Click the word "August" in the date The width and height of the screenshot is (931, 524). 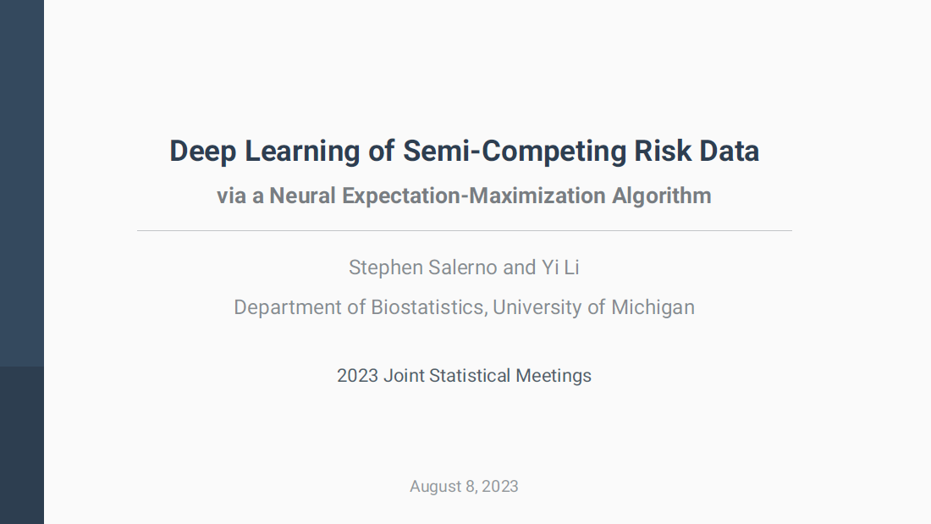click(x=436, y=487)
